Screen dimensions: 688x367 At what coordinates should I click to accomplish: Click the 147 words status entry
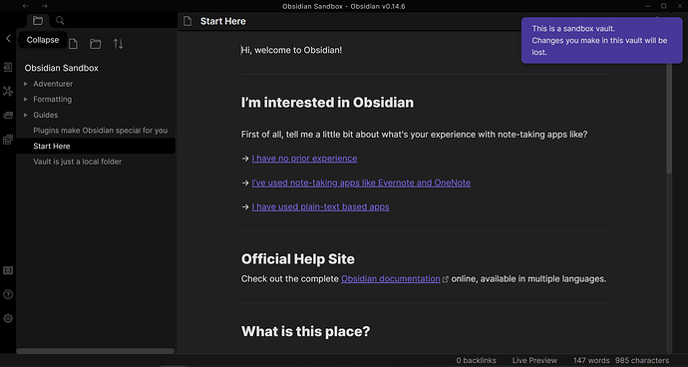[591, 360]
